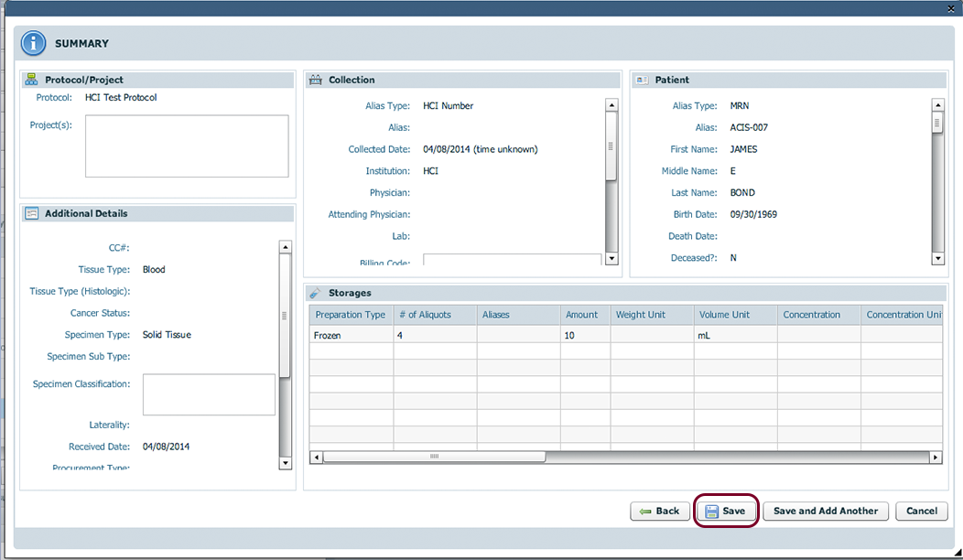Click the Deceased value N
Image resolution: width=963 pixels, height=560 pixels.
pos(732,258)
